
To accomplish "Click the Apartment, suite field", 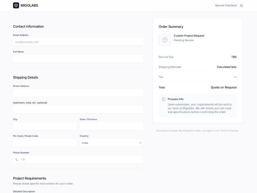I will tap(78, 110).
